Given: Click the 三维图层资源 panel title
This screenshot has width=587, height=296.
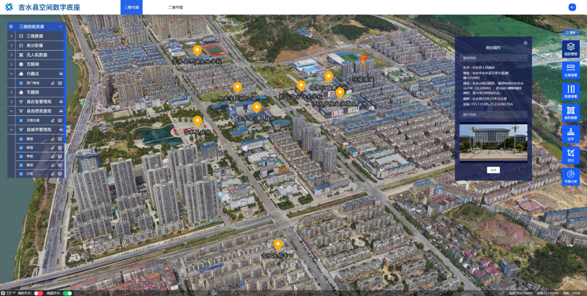Looking at the screenshot, I should [x=32, y=26].
